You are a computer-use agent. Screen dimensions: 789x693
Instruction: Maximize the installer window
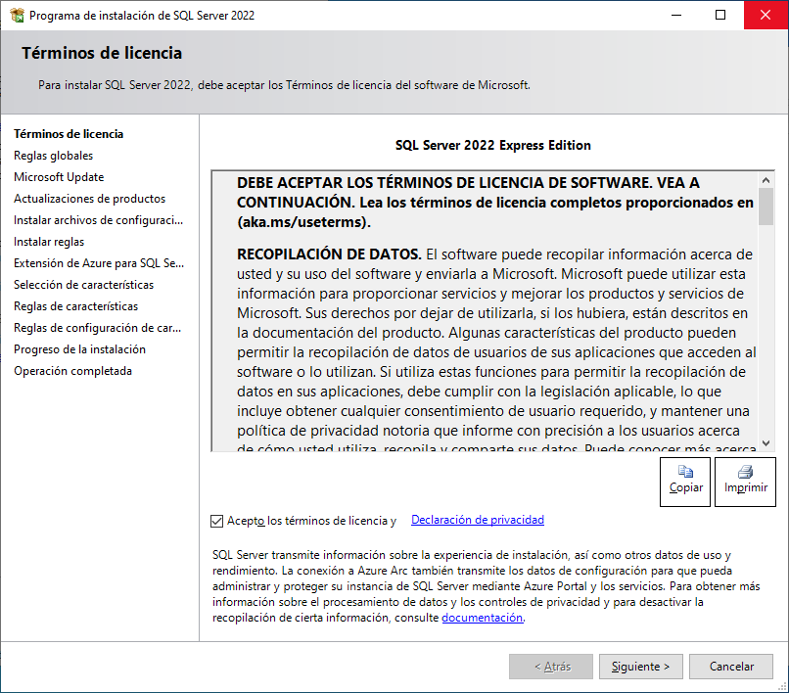[x=720, y=15]
